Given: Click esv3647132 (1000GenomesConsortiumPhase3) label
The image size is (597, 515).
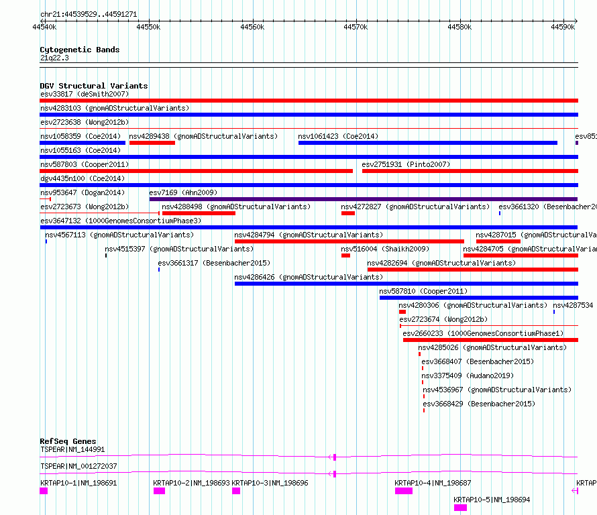Looking at the screenshot, I should tap(121, 221).
